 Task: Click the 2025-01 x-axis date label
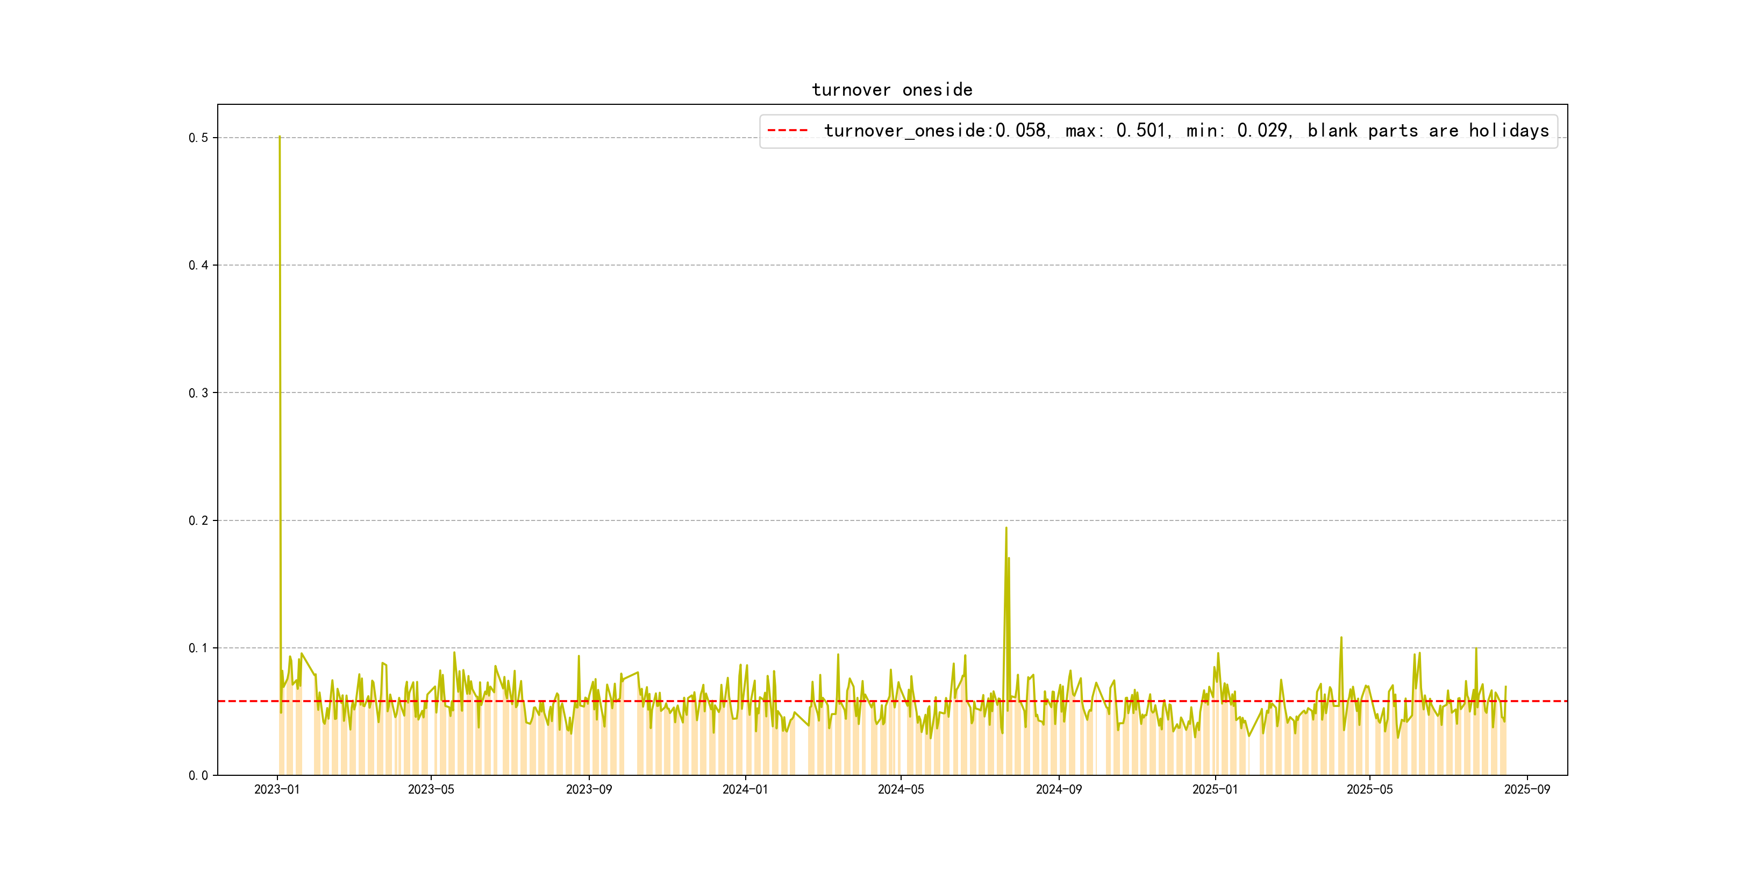(1215, 789)
